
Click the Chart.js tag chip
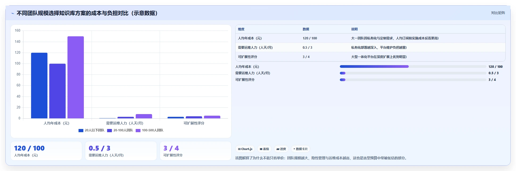[245, 149]
